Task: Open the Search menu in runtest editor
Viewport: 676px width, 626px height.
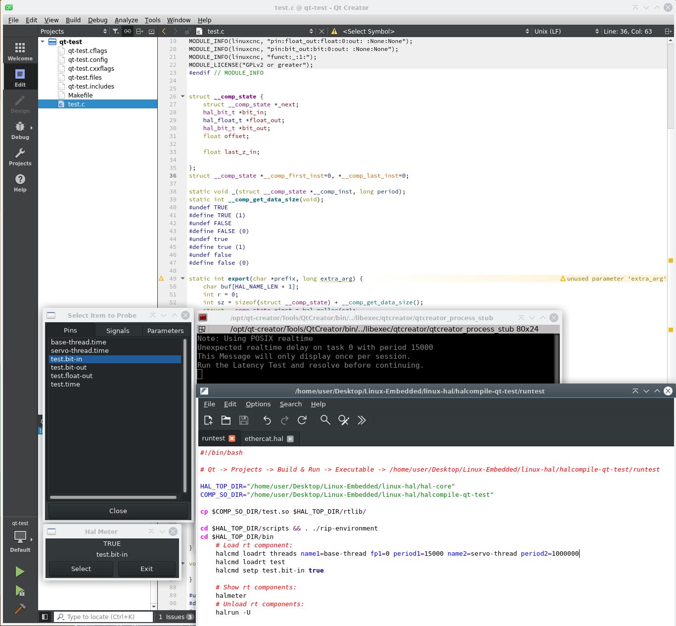Action: [291, 404]
